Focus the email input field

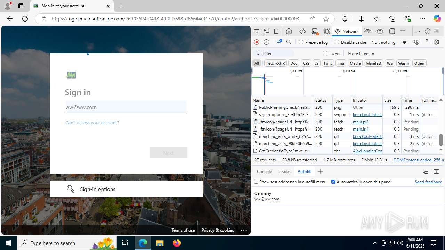(x=126, y=107)
